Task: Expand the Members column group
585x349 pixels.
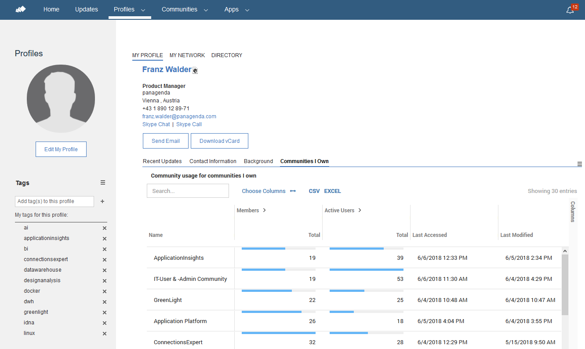Action: (264, 211)
